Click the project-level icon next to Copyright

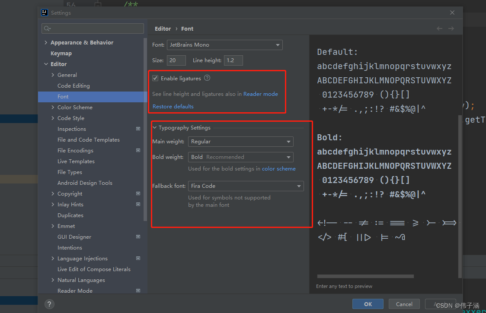point(138,193)
